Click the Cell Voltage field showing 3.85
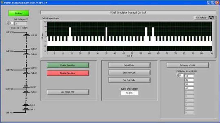This screenshot has width=220, height=123. click(x=129, y=93)
